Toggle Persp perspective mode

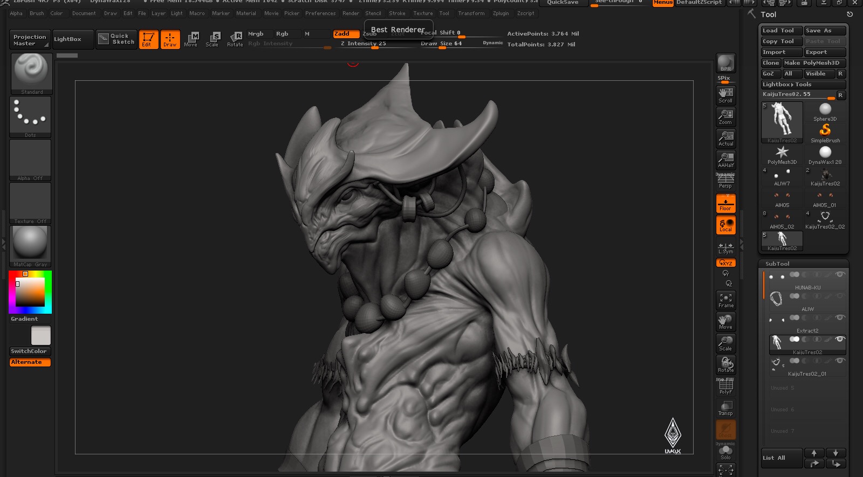point(725,182)
